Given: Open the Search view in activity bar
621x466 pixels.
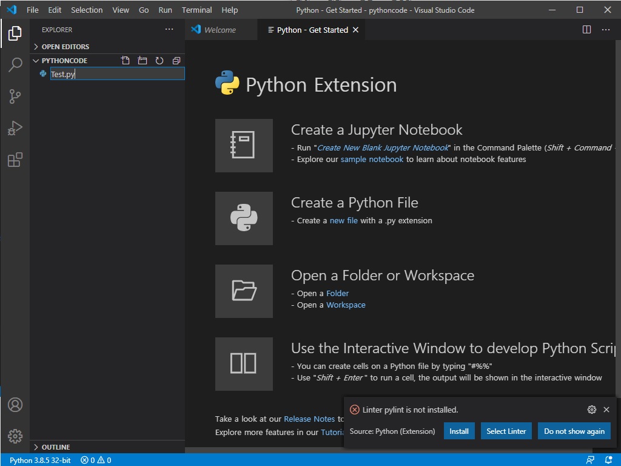Looking at the screenshot, I should point(15,64).
